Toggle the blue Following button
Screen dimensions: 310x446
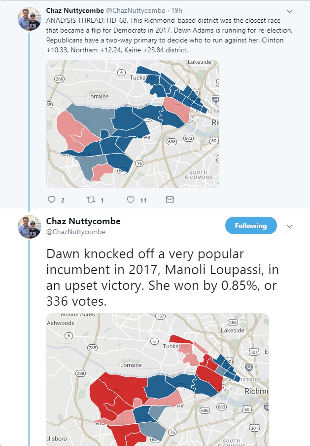(251, 226)
